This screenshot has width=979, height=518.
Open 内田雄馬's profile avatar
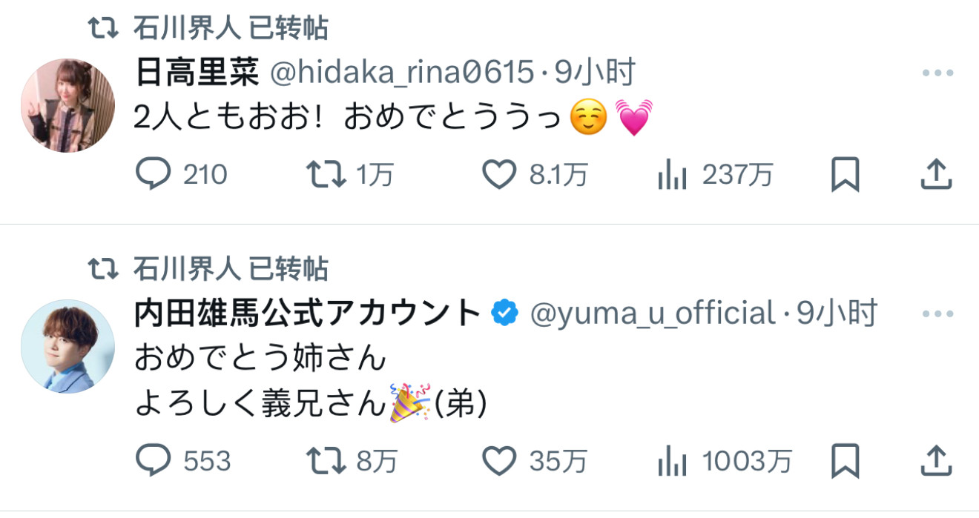[67, 346]
